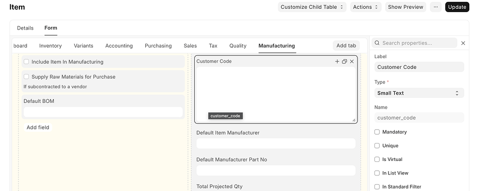
Task: Select the Form tab
Action: [50, 28]
